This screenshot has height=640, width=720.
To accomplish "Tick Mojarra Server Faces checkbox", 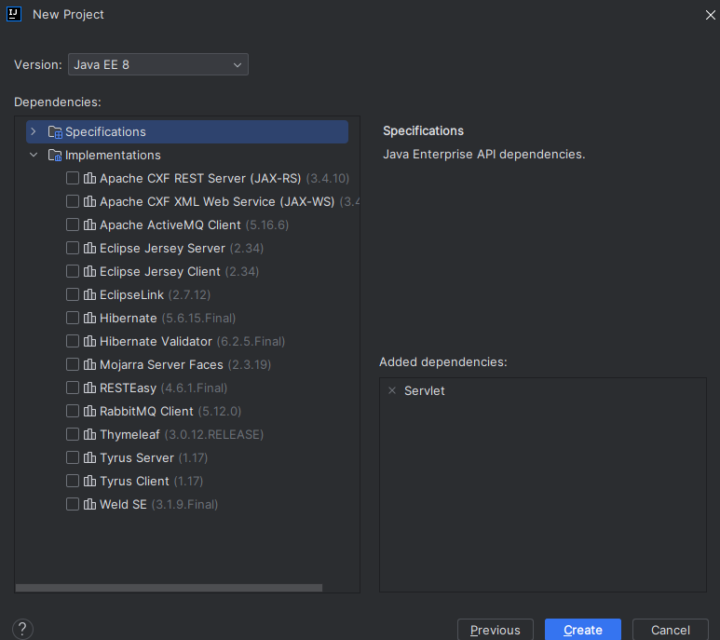I will click(73, 364).
